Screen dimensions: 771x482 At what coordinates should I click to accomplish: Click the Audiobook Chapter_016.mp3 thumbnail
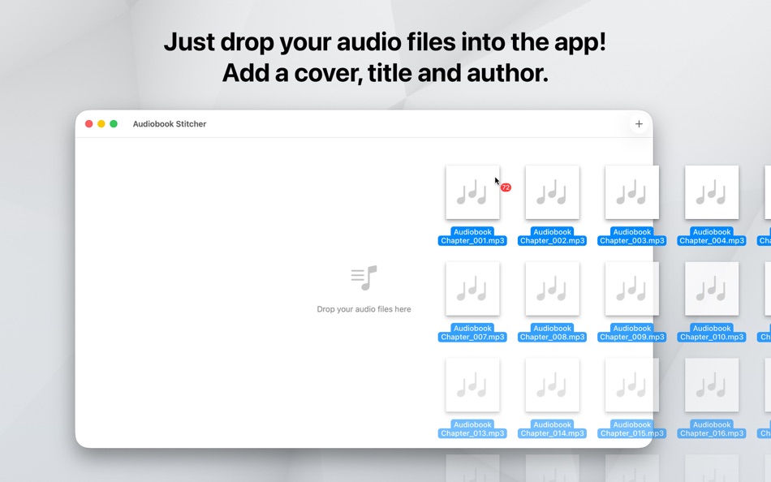pos(711,385)
